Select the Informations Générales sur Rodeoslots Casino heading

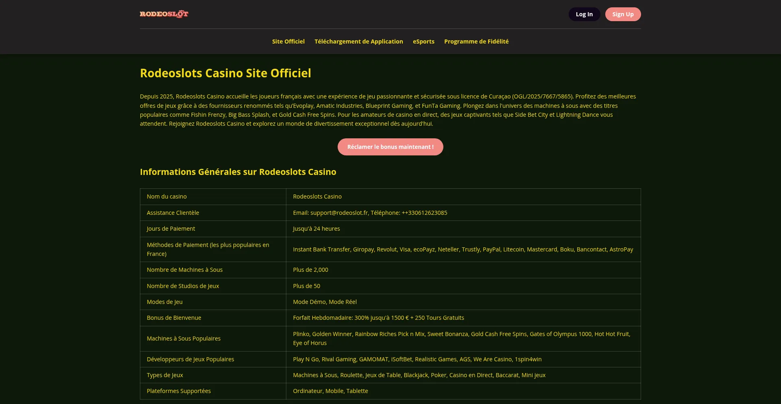tap(238, 172)
